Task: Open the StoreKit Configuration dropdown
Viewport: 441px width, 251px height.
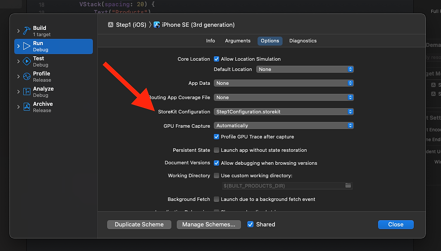Action: [x=284, y=112]
